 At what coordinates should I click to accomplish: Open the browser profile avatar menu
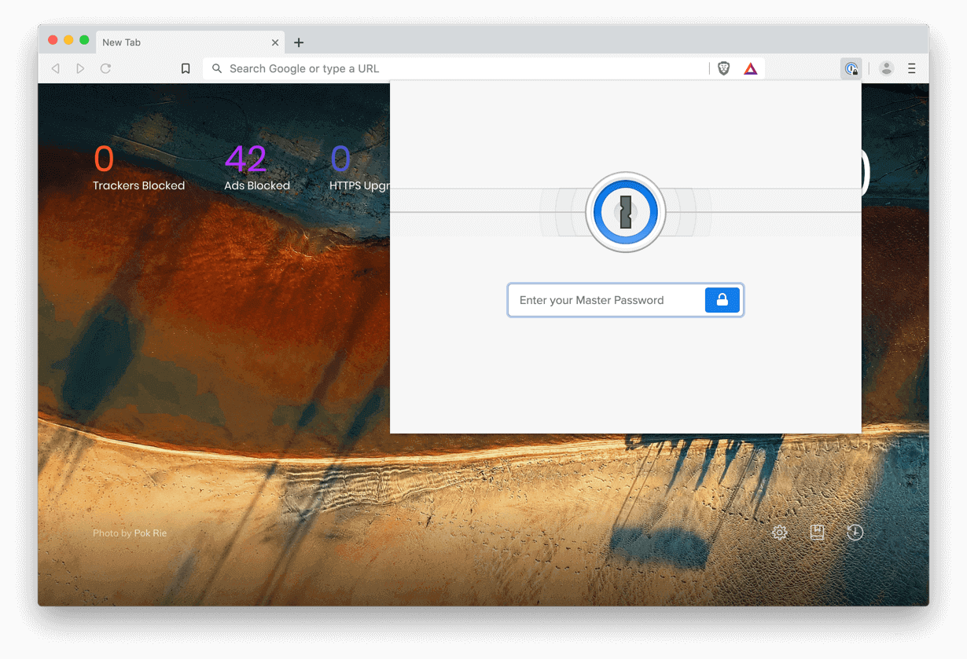click(886, 68)
